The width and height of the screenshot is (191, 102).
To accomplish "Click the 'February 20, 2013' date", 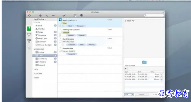I will (x=69, y=51).
